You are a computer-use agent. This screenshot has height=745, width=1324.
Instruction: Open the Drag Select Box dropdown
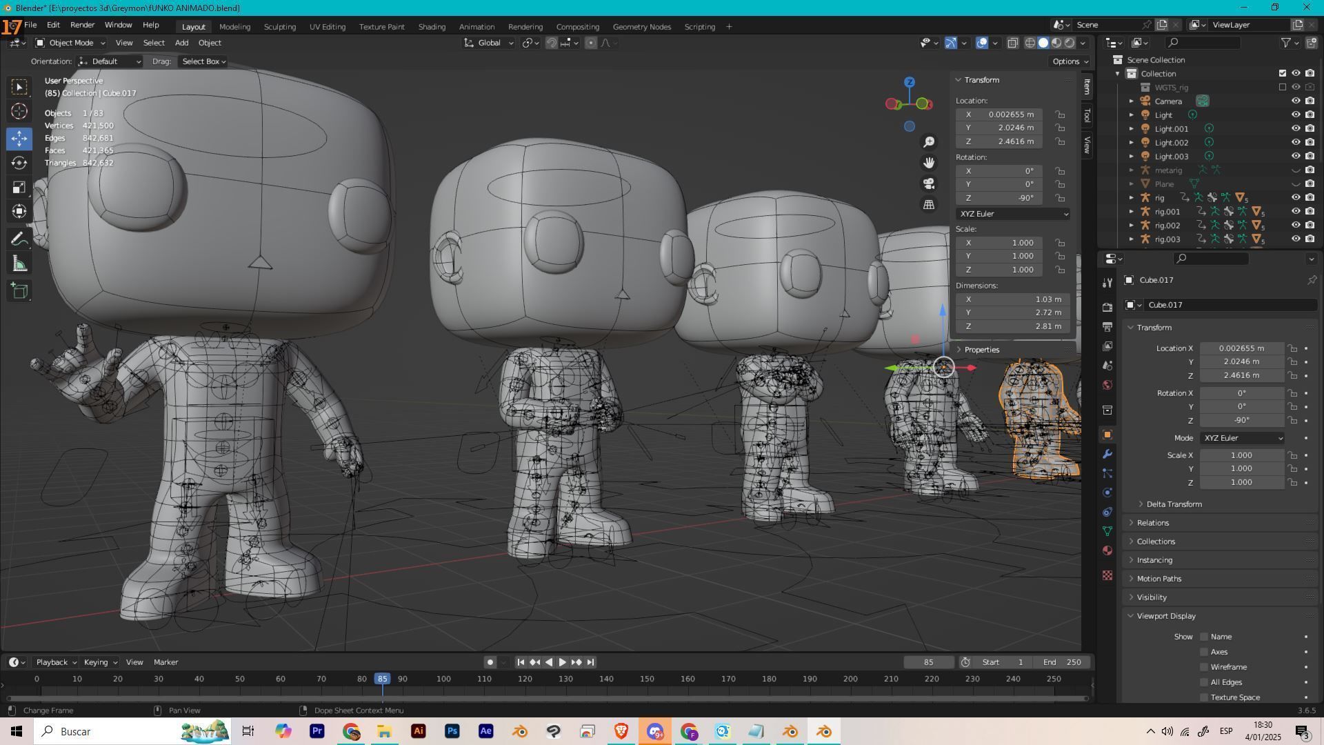203,61
